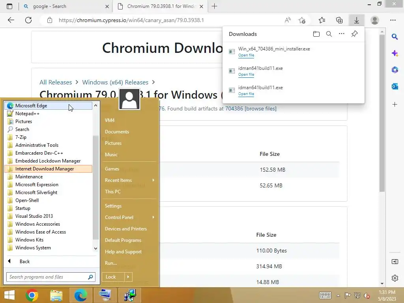The height and width of the screenshot is (303, 404).
Task: Click the Read aloud icon in address bar
Action: pyautogui.click(x=288, y=20)
